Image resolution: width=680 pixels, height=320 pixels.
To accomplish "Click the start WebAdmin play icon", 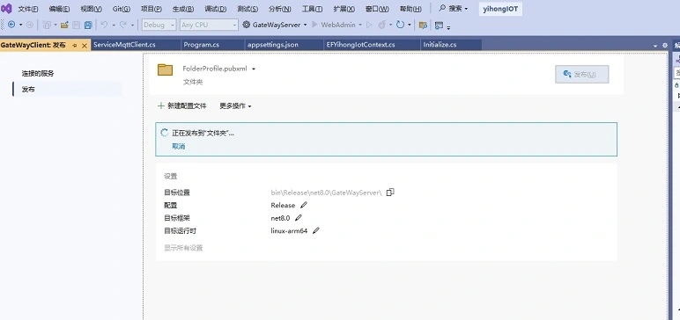I will (314, 25).
